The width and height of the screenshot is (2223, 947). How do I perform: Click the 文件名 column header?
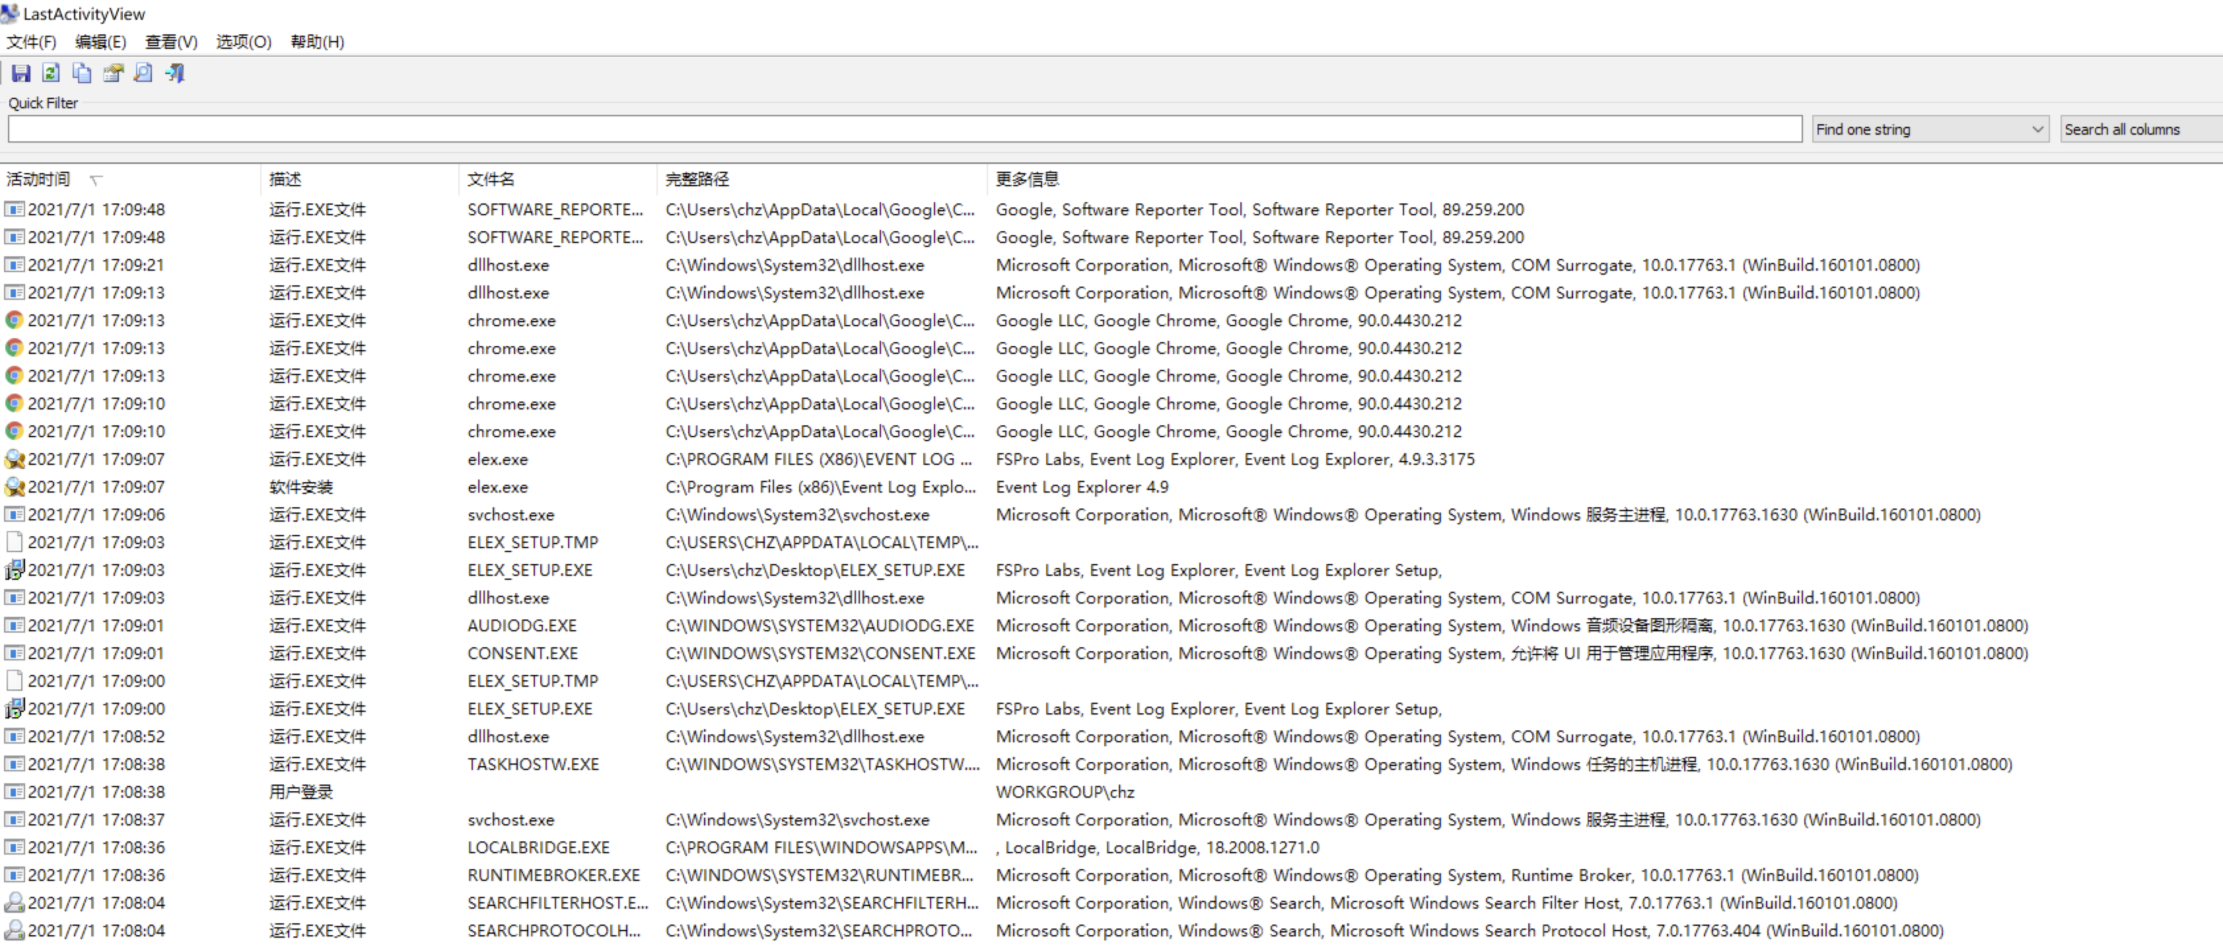click(x=490, y=179)
